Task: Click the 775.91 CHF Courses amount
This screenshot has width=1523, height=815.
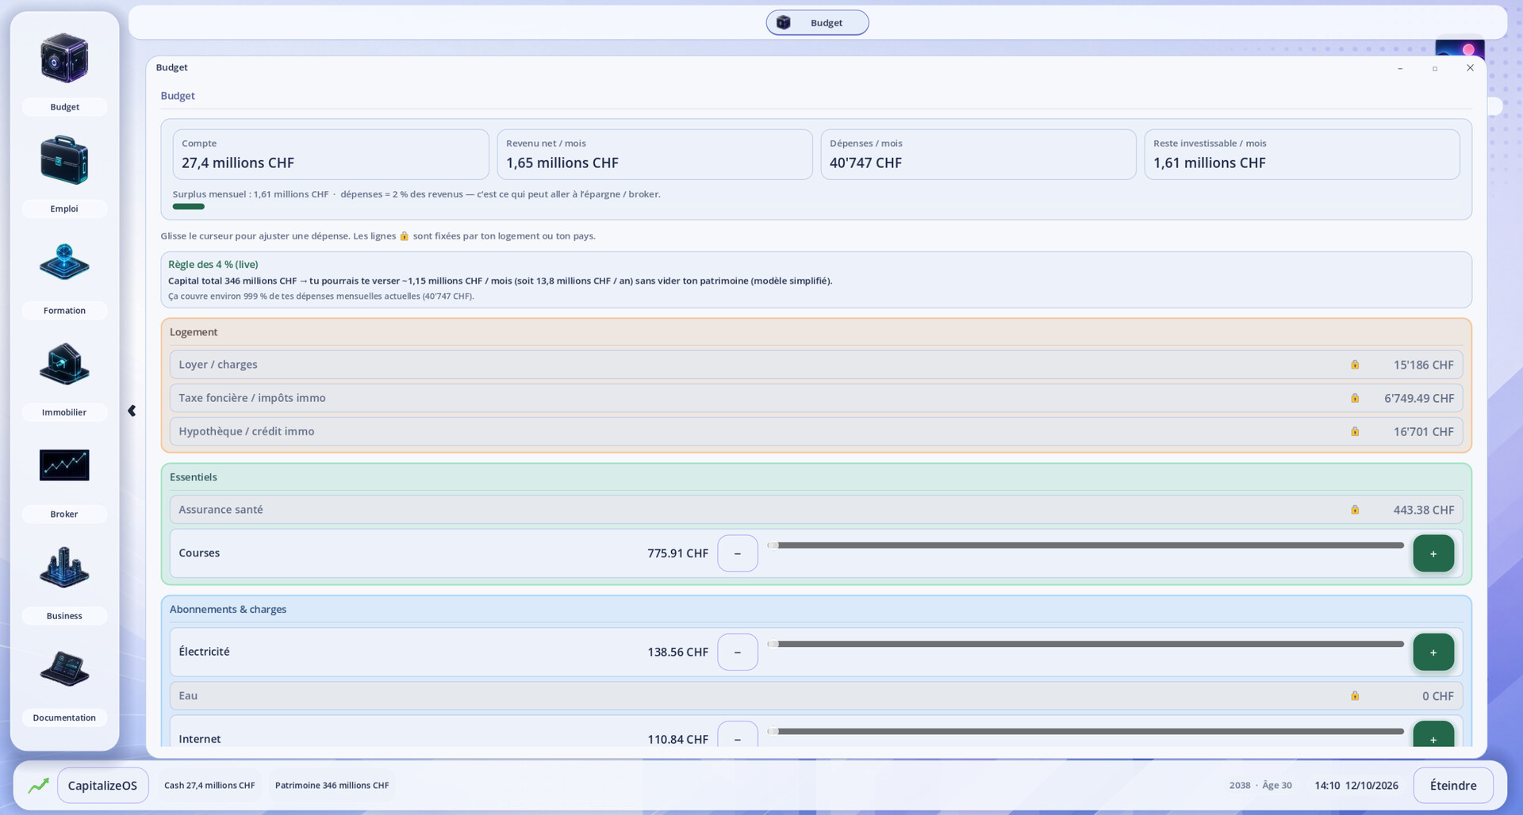Action: coord(677,553)
